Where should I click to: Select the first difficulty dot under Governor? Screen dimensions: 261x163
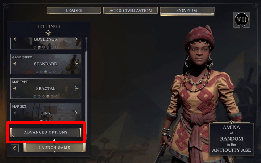pos(35,47)
